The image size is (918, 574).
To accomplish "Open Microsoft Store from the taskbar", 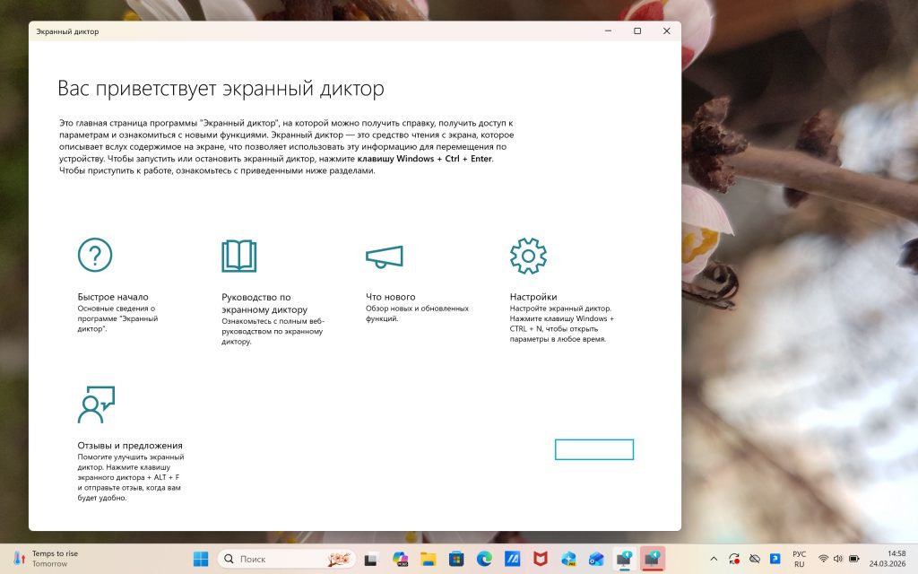I will 455,558.
